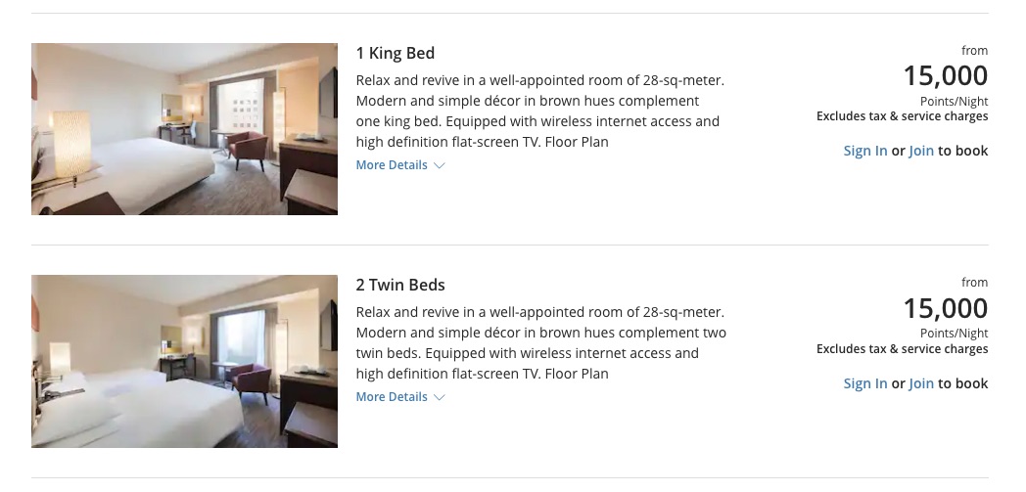Open Floor Plan in Twin Beds description

point(577,374)
